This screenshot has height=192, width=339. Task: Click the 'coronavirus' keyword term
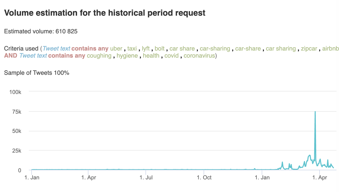pyautogui.click(x=199, y=55)
